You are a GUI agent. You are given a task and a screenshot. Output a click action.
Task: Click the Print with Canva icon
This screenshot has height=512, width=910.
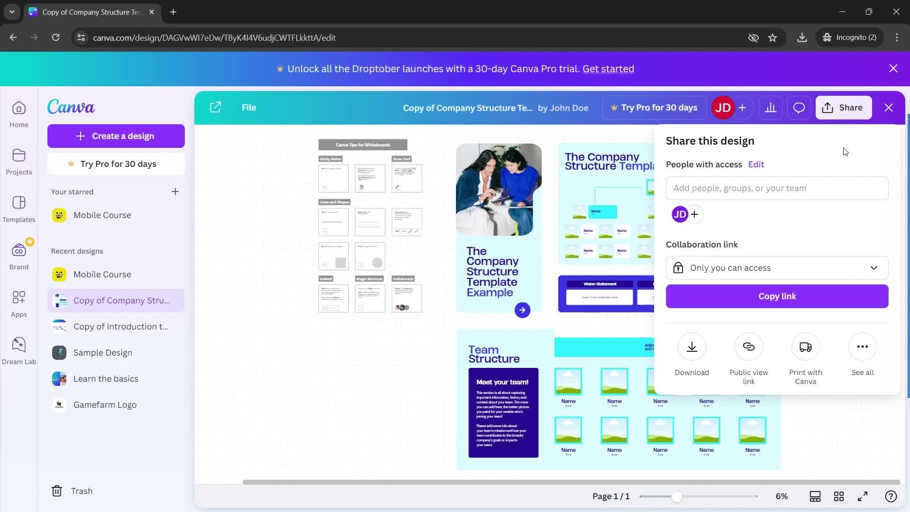point(807,347)
